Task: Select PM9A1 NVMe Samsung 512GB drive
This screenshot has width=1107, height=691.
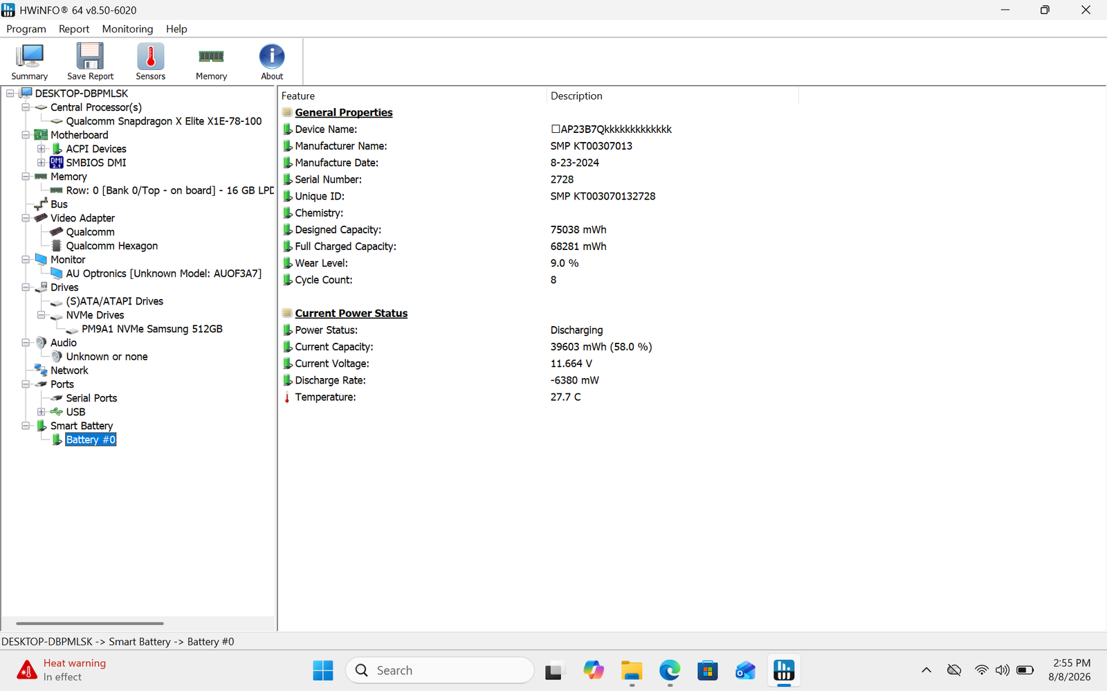Action: tap(152, 329)
